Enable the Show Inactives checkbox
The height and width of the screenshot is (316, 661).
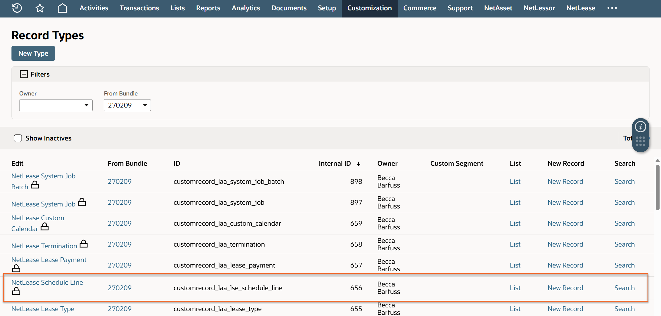[x=18, y=138]
